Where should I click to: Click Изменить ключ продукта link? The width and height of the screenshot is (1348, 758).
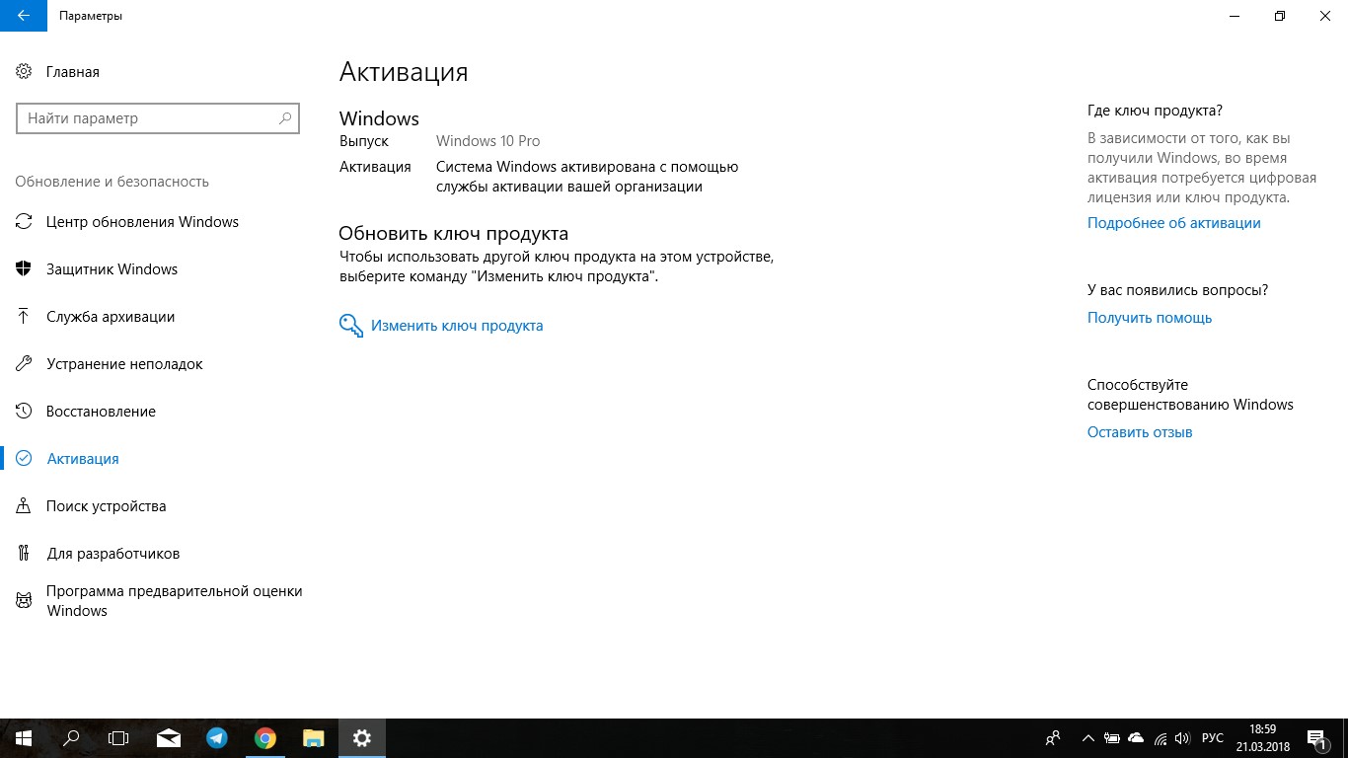tap(457, 326)
